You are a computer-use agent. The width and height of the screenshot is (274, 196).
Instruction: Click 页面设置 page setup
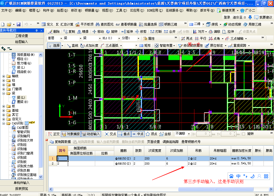[x=153, y=142]
